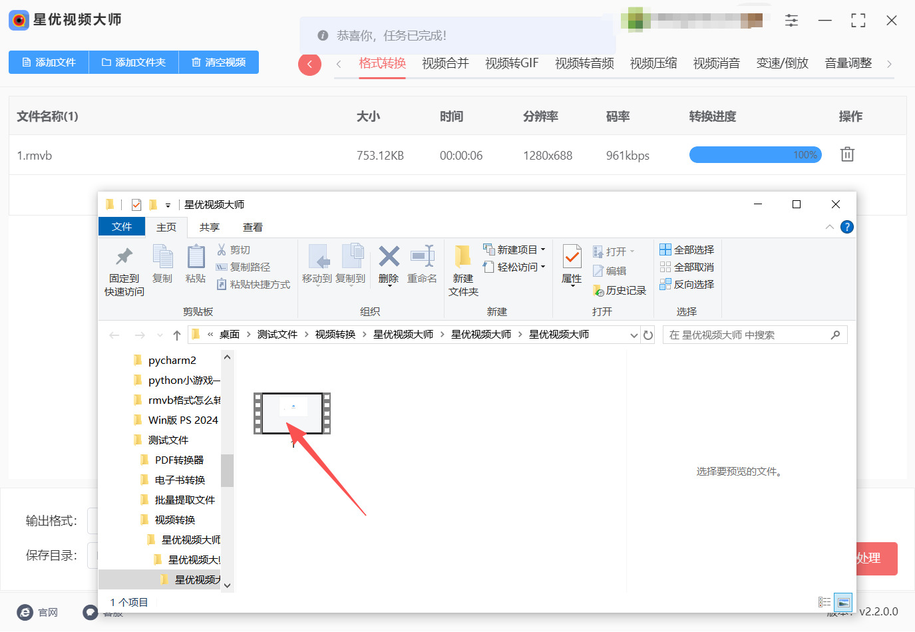The height and width of the screenshot is (632, 915).
Task: Expand the address bar history dropdown
Action: [x=634, y=335]
